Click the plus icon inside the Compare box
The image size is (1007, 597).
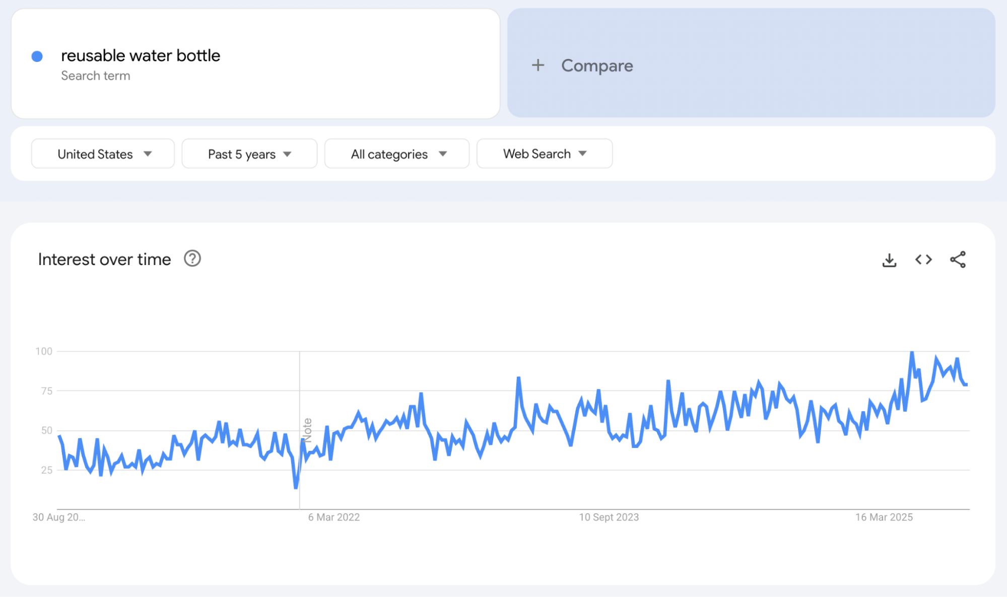coord(538,65)
